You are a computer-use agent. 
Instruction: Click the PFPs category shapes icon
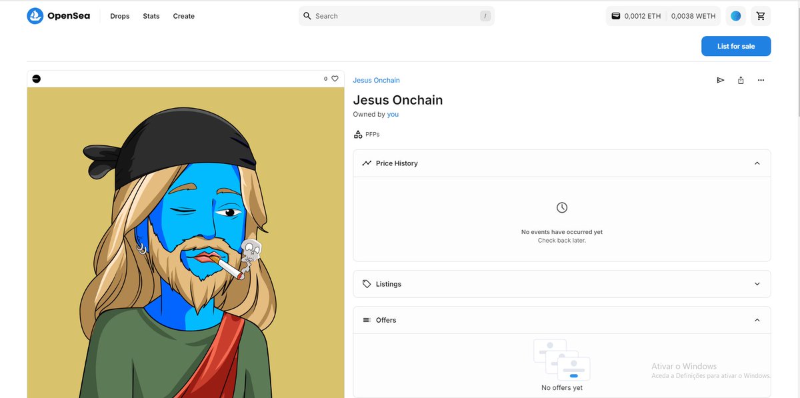(x=358, y=135)
